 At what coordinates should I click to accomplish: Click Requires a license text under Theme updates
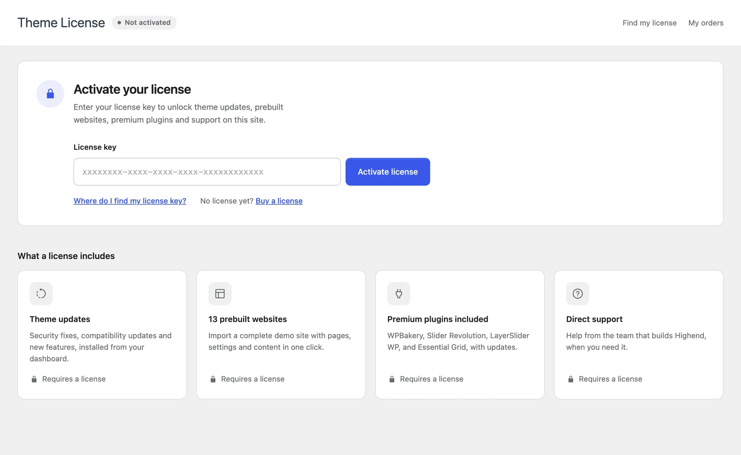[x=74, y=379]
